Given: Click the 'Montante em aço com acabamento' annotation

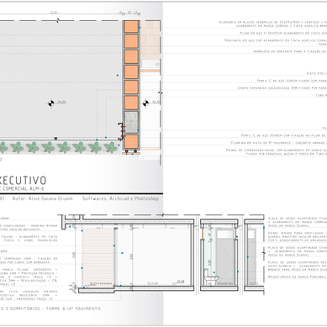Looking at the screenshot, I should click(276, 42).
